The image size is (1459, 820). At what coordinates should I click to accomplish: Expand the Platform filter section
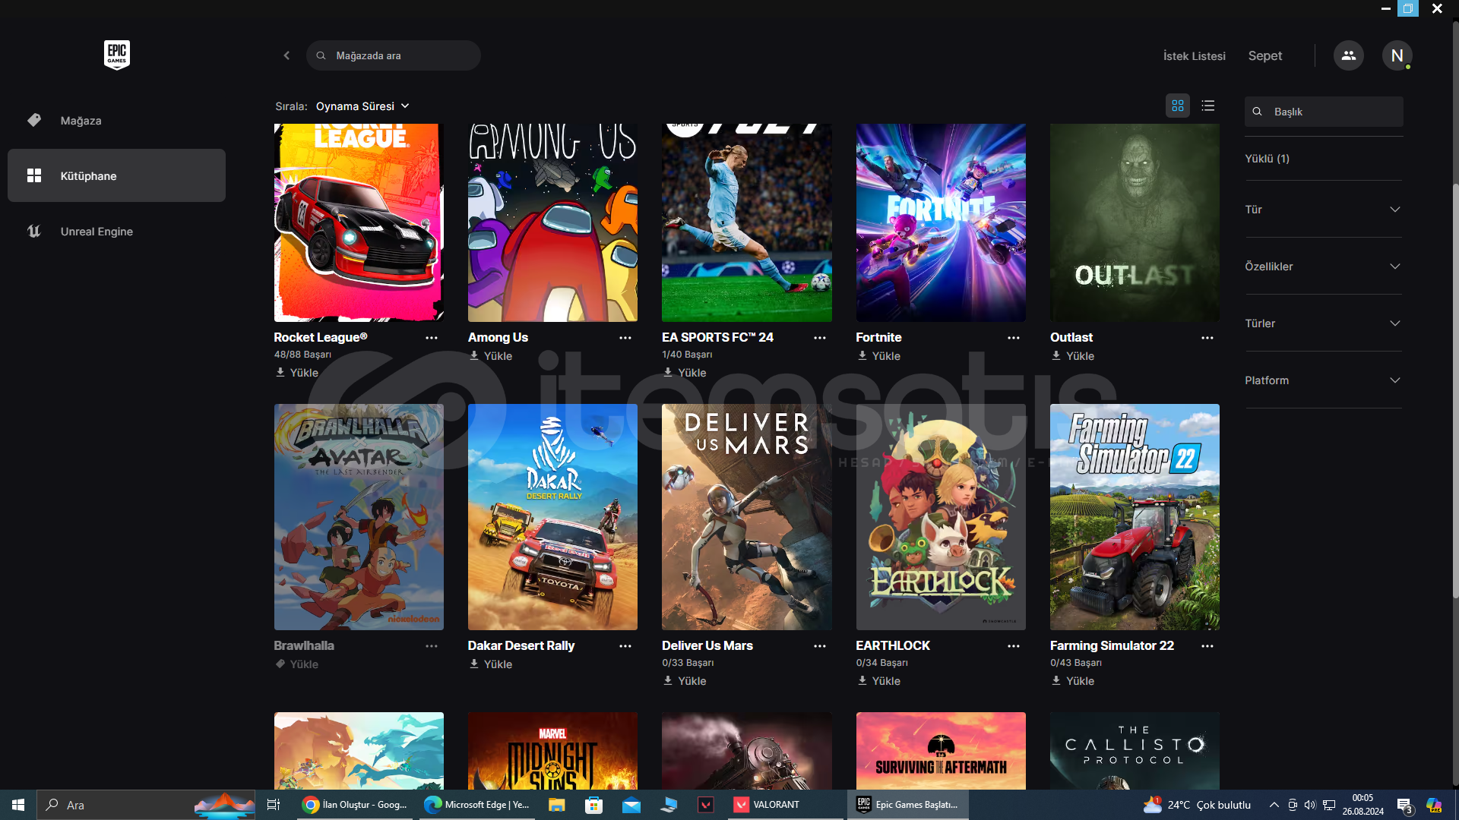tap(1322, 380)
